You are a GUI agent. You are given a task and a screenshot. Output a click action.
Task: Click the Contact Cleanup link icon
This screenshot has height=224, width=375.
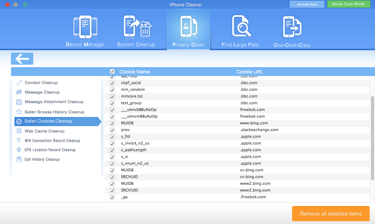(x=19, y=83)
